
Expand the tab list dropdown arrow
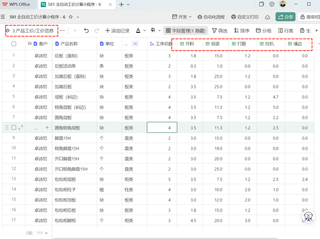(x=128, y=4)
